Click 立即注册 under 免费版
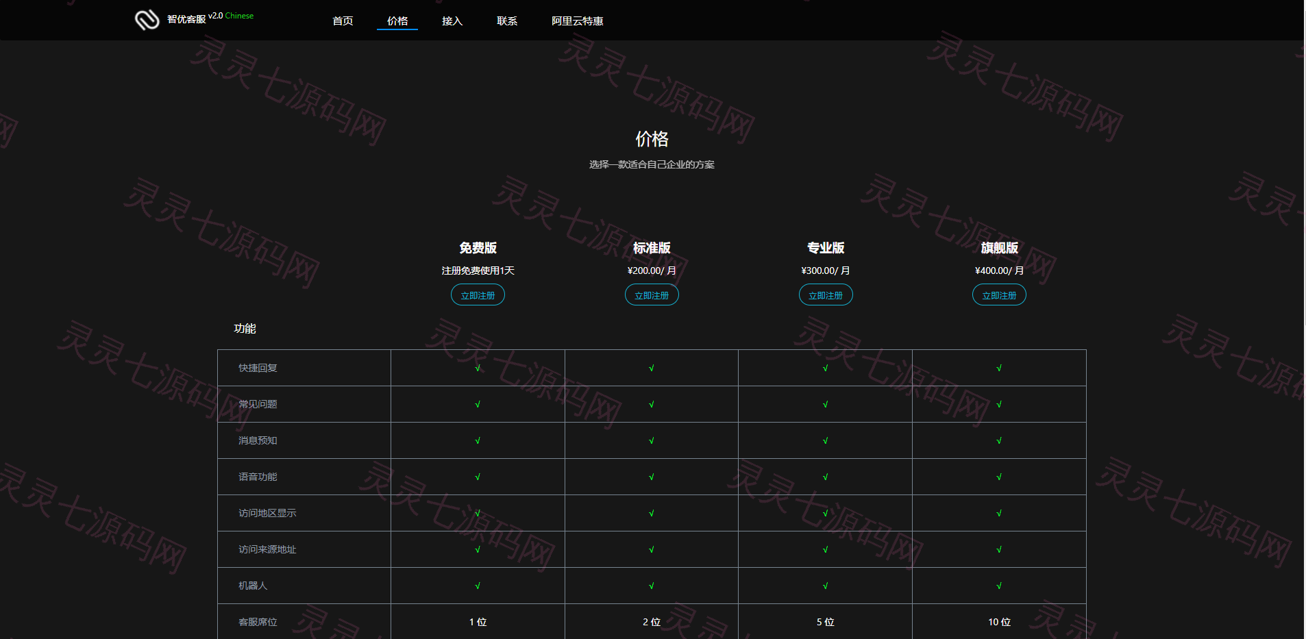Image resolution: width=1306 pixels, height=639 pixels. coord(478,295)
